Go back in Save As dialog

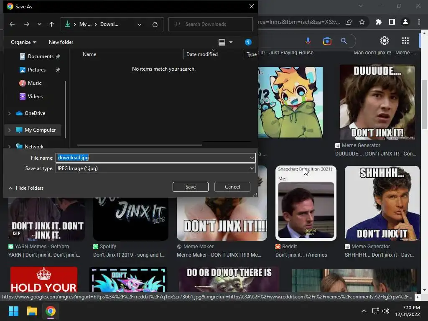click(12, 24)
